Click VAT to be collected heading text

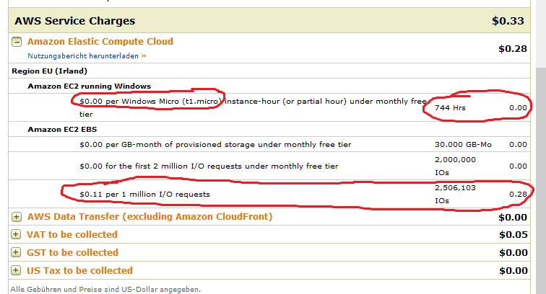pyautogui.click(x=72, y=235)
